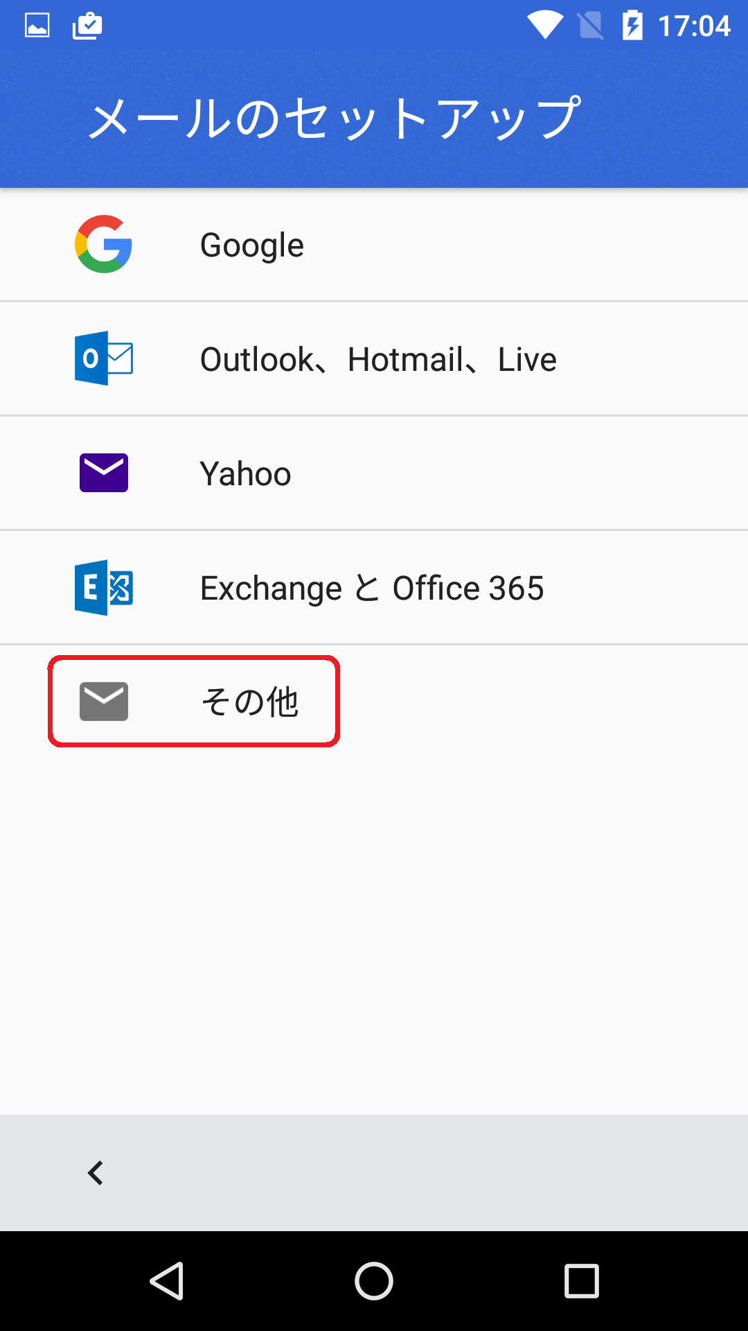Tap the Outlook envelope icon
Image resolution: width=748 pixels, height=1331 pixels.
coord(103,358)
